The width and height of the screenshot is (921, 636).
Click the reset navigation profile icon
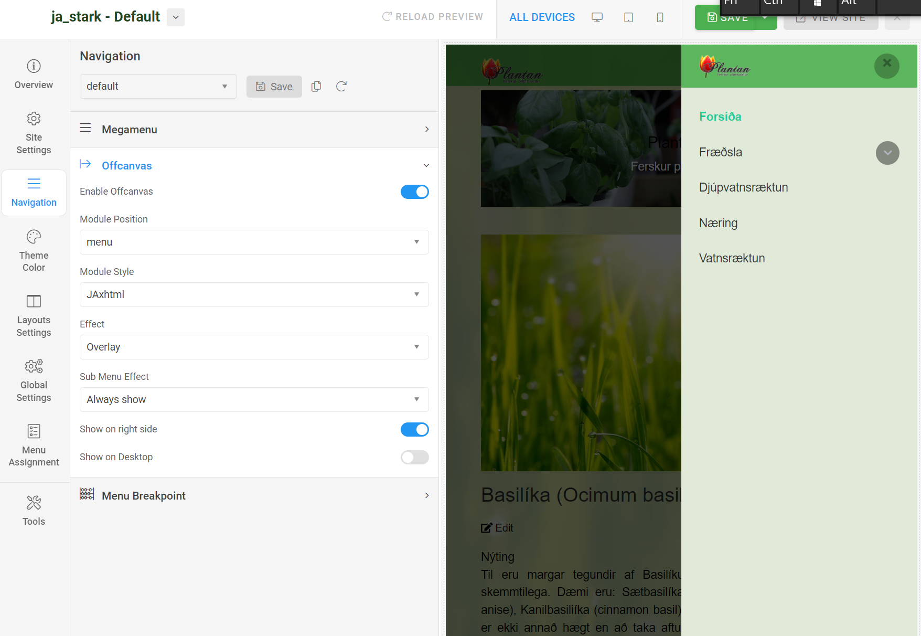pos(341,87)
